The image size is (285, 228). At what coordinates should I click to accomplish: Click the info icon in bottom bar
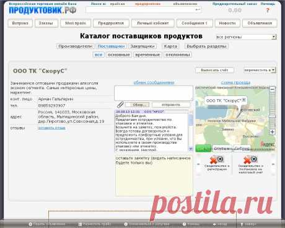coord(126,224)
